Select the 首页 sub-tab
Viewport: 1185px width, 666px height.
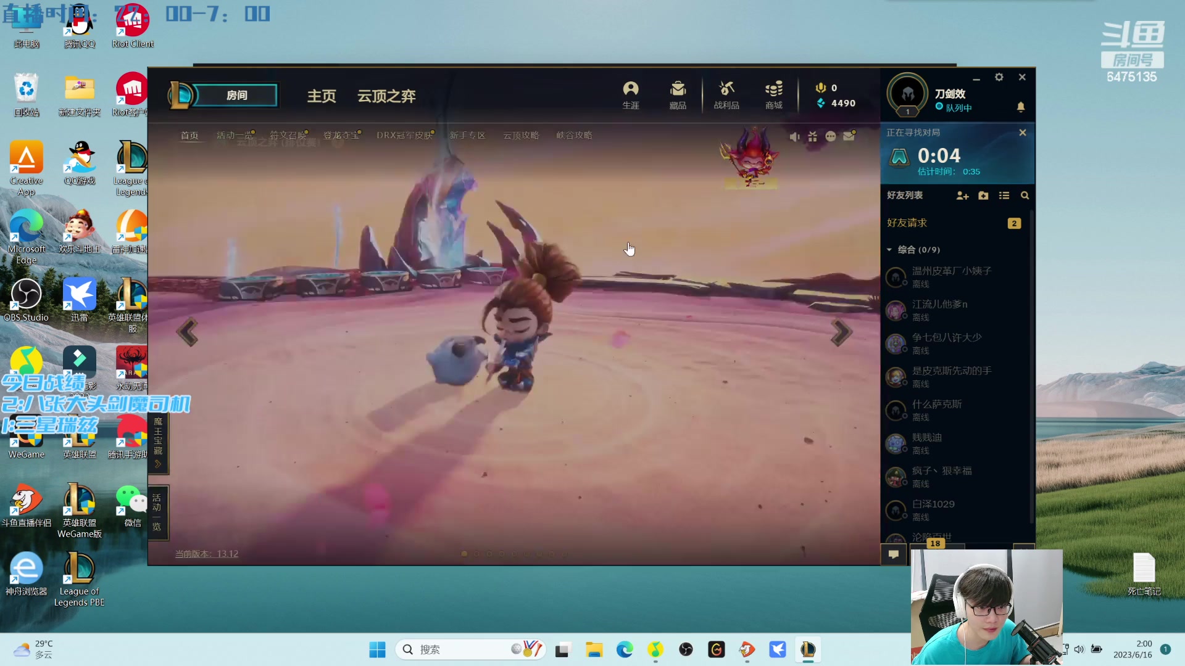(x=189, y=136)
